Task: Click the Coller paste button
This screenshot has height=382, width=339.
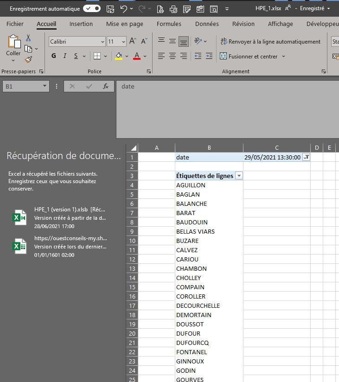Action: [13, 48]
